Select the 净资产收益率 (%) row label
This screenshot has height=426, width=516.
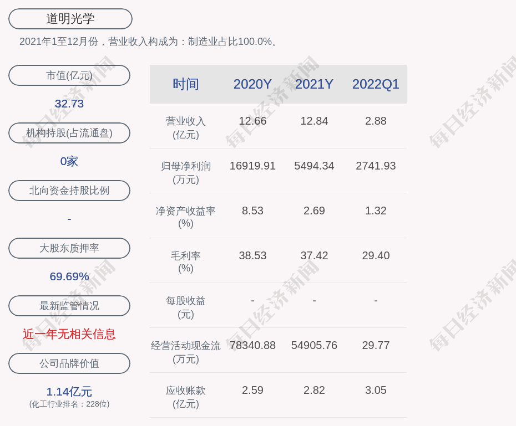click(x=186, y=217)
